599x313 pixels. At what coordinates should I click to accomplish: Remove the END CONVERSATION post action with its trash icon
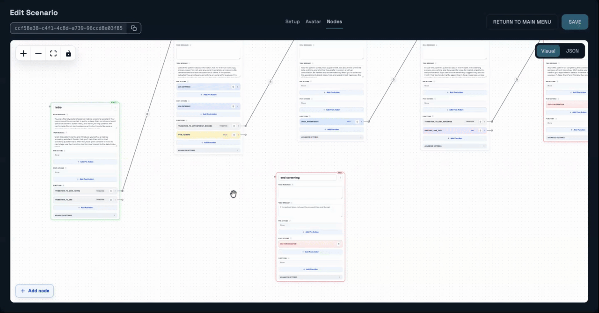[x=339, y=244]
